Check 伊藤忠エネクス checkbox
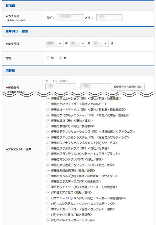156x225 pixels. point(48,104)
